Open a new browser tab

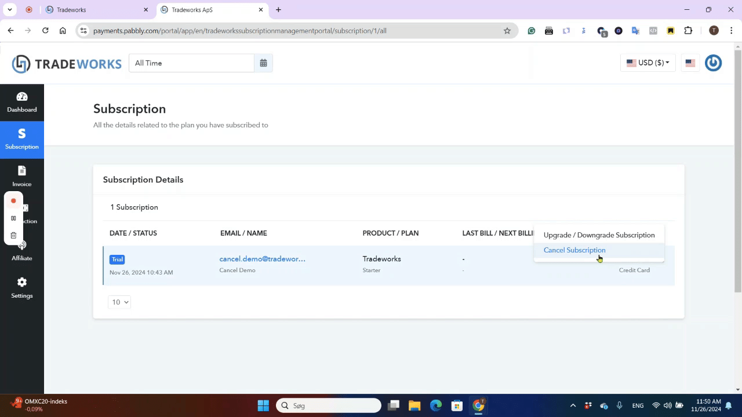click(x=278, y=10)
